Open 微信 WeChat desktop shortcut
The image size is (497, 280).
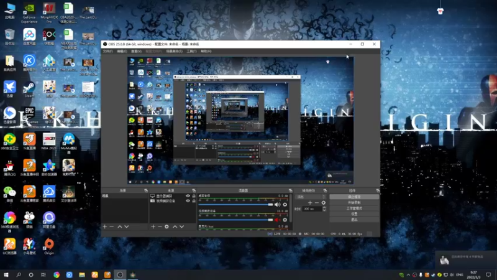(x=9, y=194)
